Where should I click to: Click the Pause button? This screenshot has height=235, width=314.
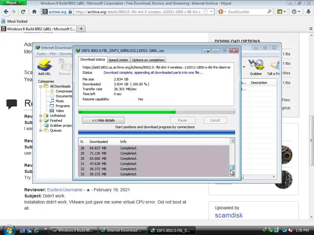(182, 120)
